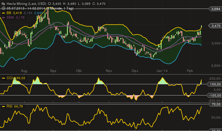Click the yellow CCI legend marker
This screenshot has width=222, height=131.
pyautogui.click(x=3, y=78)
